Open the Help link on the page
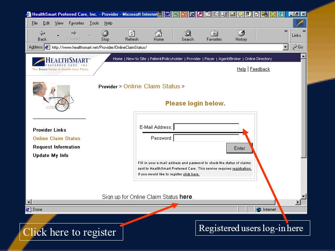Screen dimensions: 335x251 click(241, 69)
